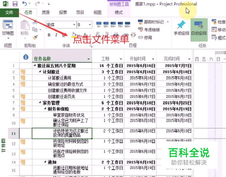Click the Redo arrow icon

[38, 4]
